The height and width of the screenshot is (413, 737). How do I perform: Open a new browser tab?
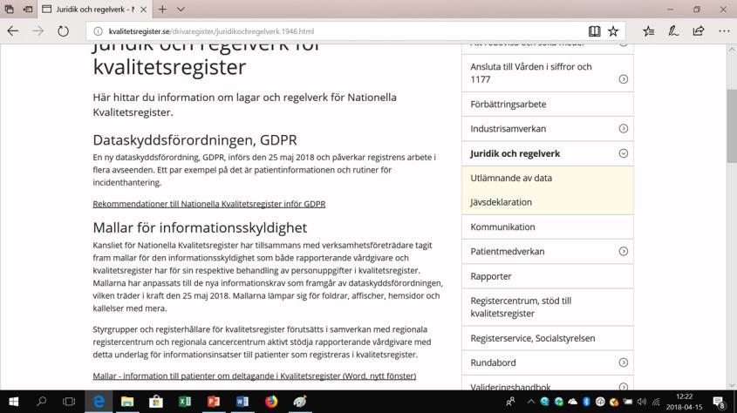162,9
